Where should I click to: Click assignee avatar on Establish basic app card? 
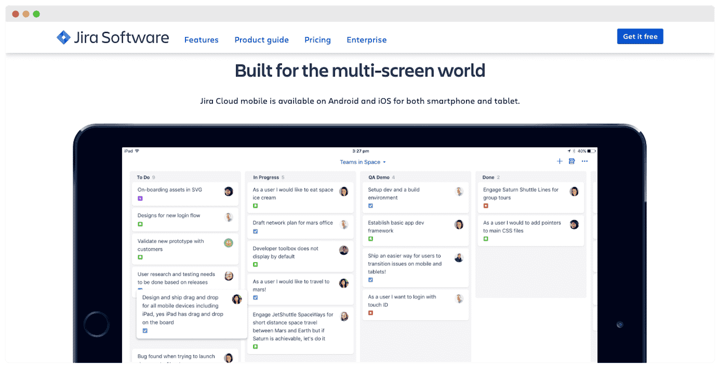(459, 224)
